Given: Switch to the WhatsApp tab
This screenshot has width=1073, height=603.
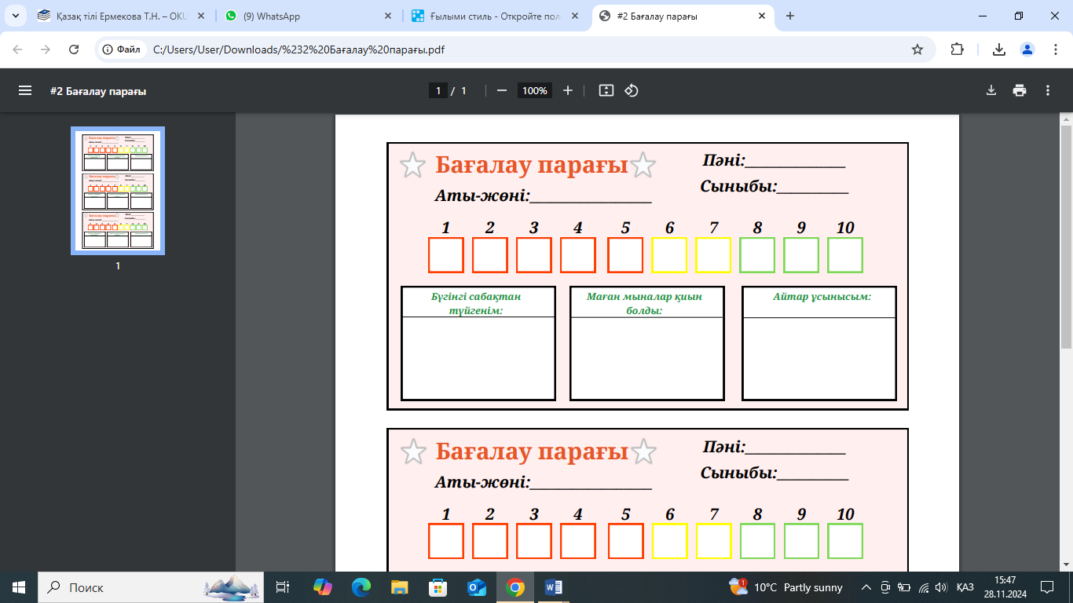Looking at the screenshot, I should point(307,16).
